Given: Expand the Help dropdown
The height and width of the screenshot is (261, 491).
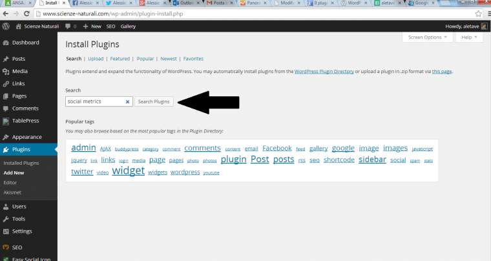Looking at the screenshot, I should (x=469, y=37).
